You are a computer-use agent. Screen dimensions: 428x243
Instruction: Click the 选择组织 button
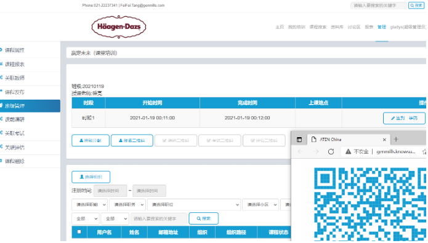(91, 177)
